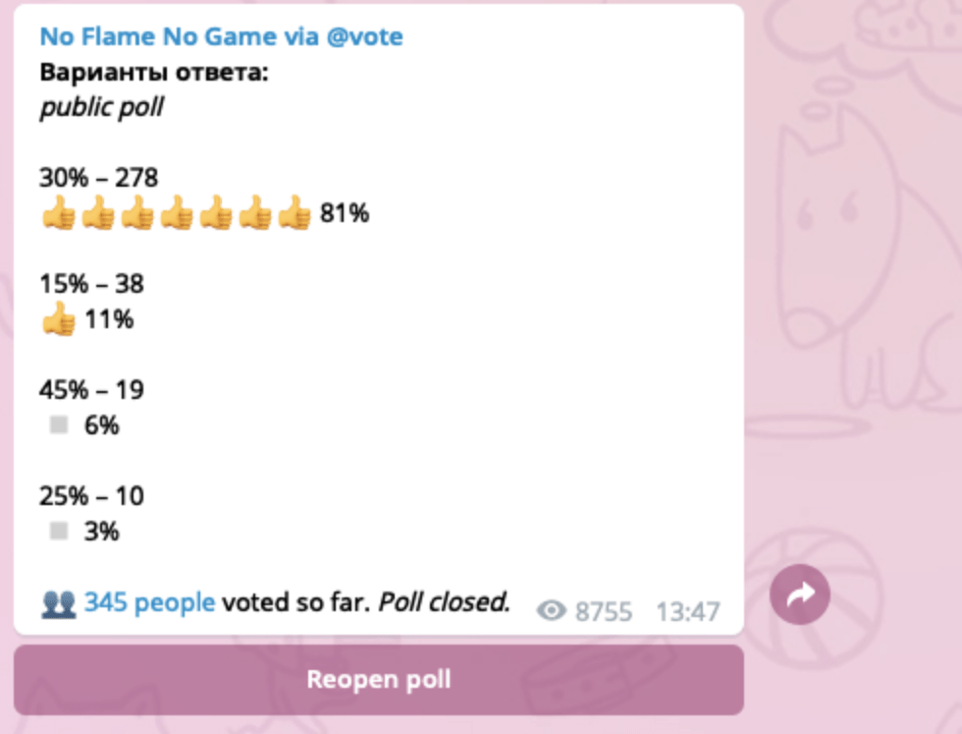962x734 pixels.
Task: Click the public poll label
Action: (101, 107)
